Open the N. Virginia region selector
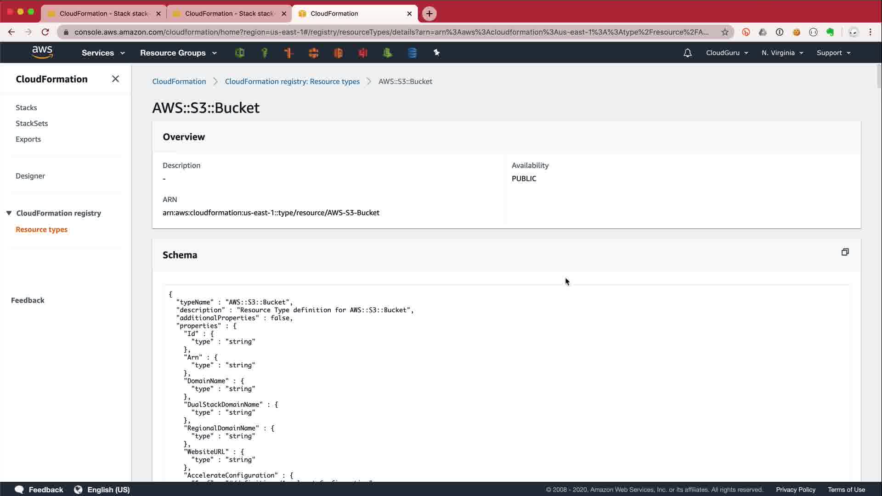Viewport: 882px width, 496px height. [x=782, y=53]
